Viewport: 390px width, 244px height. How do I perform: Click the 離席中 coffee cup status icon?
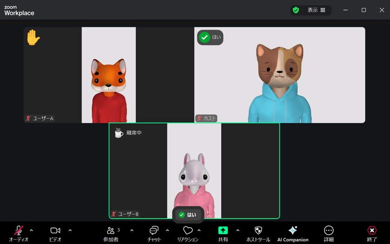coord(119,133)
